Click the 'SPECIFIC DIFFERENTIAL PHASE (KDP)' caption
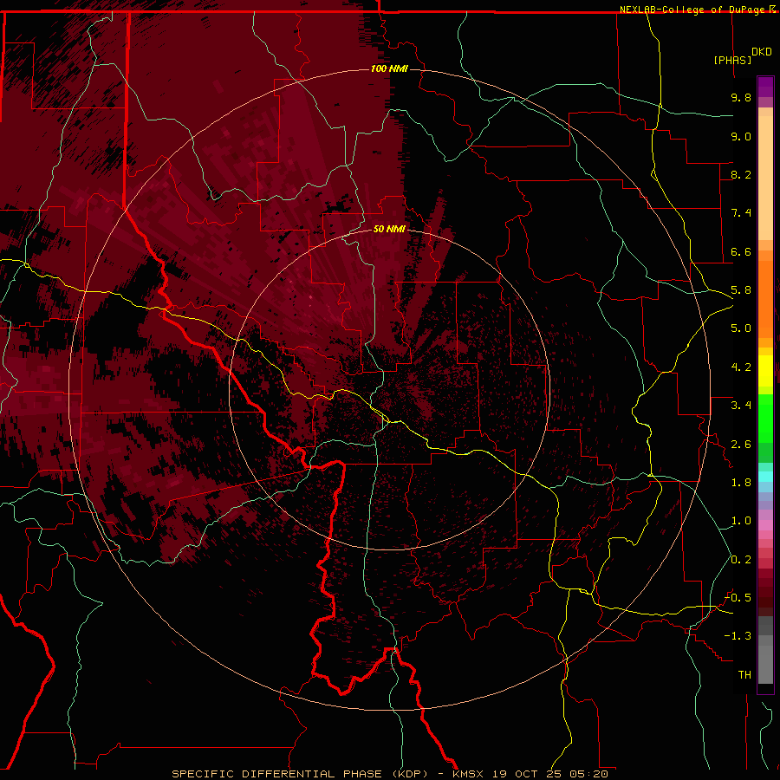Image resolution: width=780 pixels, height=780 pixels. (300, 774)
